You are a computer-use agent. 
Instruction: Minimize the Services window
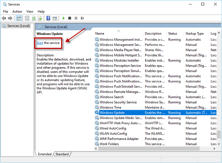click(x=190, y=4)
